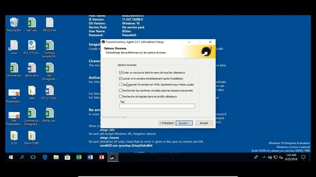
Task: Click the 'Options Diverses' header title
Action: pos(115,48)
